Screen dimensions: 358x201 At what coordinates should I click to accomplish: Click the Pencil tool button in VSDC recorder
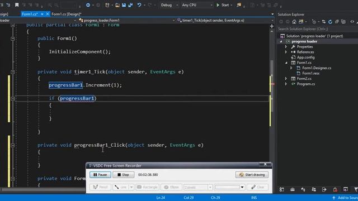(x=100, y=187)
